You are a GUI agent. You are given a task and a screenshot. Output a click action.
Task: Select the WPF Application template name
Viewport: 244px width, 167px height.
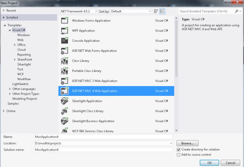pyautogui.click(x=83, y=31)
